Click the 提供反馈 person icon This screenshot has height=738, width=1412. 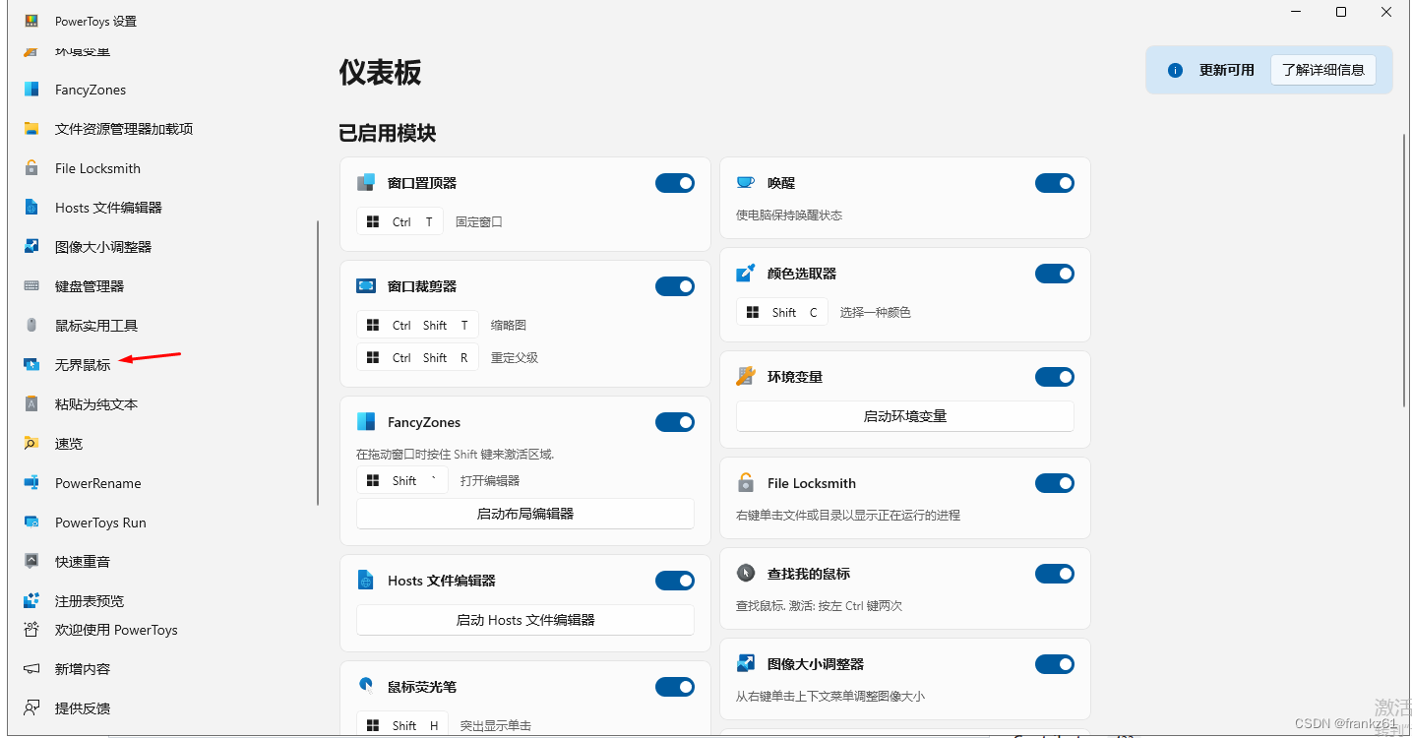31,708
